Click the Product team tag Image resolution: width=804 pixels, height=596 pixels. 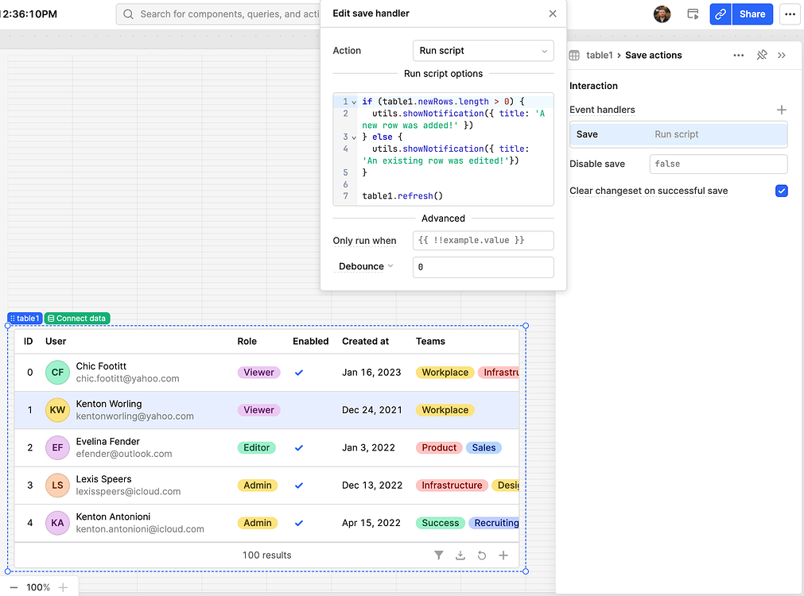click(439, 448)
